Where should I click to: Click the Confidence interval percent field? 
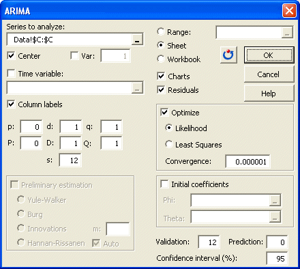coord(277,258)
